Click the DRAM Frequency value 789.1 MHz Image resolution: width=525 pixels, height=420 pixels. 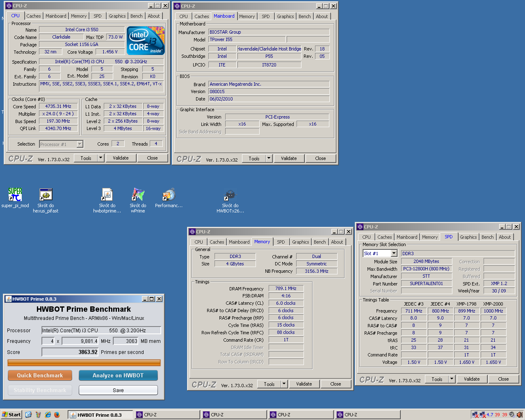click(286, 288)
